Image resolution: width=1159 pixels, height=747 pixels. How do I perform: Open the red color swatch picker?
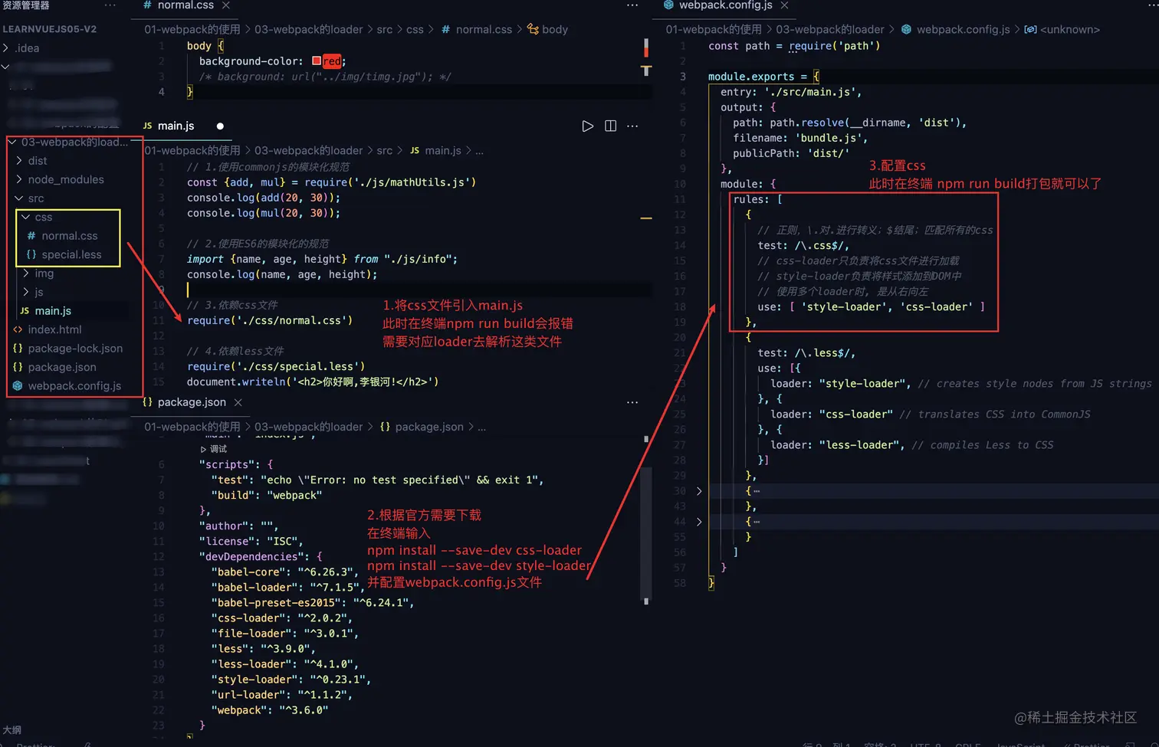tap(317, 61)
